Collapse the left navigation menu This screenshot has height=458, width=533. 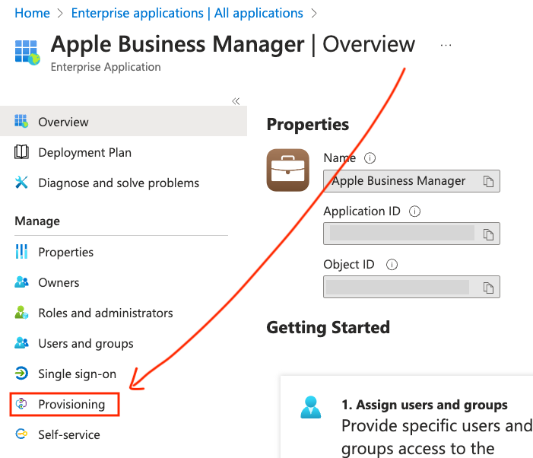click(236, 101)
